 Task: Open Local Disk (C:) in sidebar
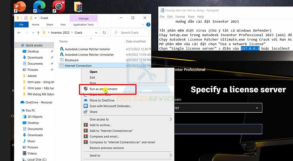coord(37,159)
